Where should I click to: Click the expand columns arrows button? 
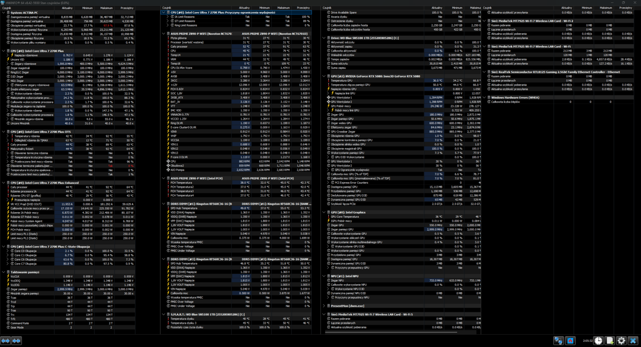click(5, 341)
